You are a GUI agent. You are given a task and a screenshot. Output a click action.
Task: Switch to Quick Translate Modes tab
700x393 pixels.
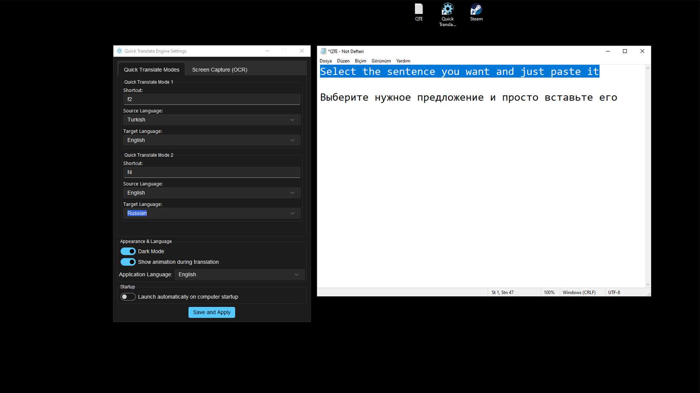151,70
